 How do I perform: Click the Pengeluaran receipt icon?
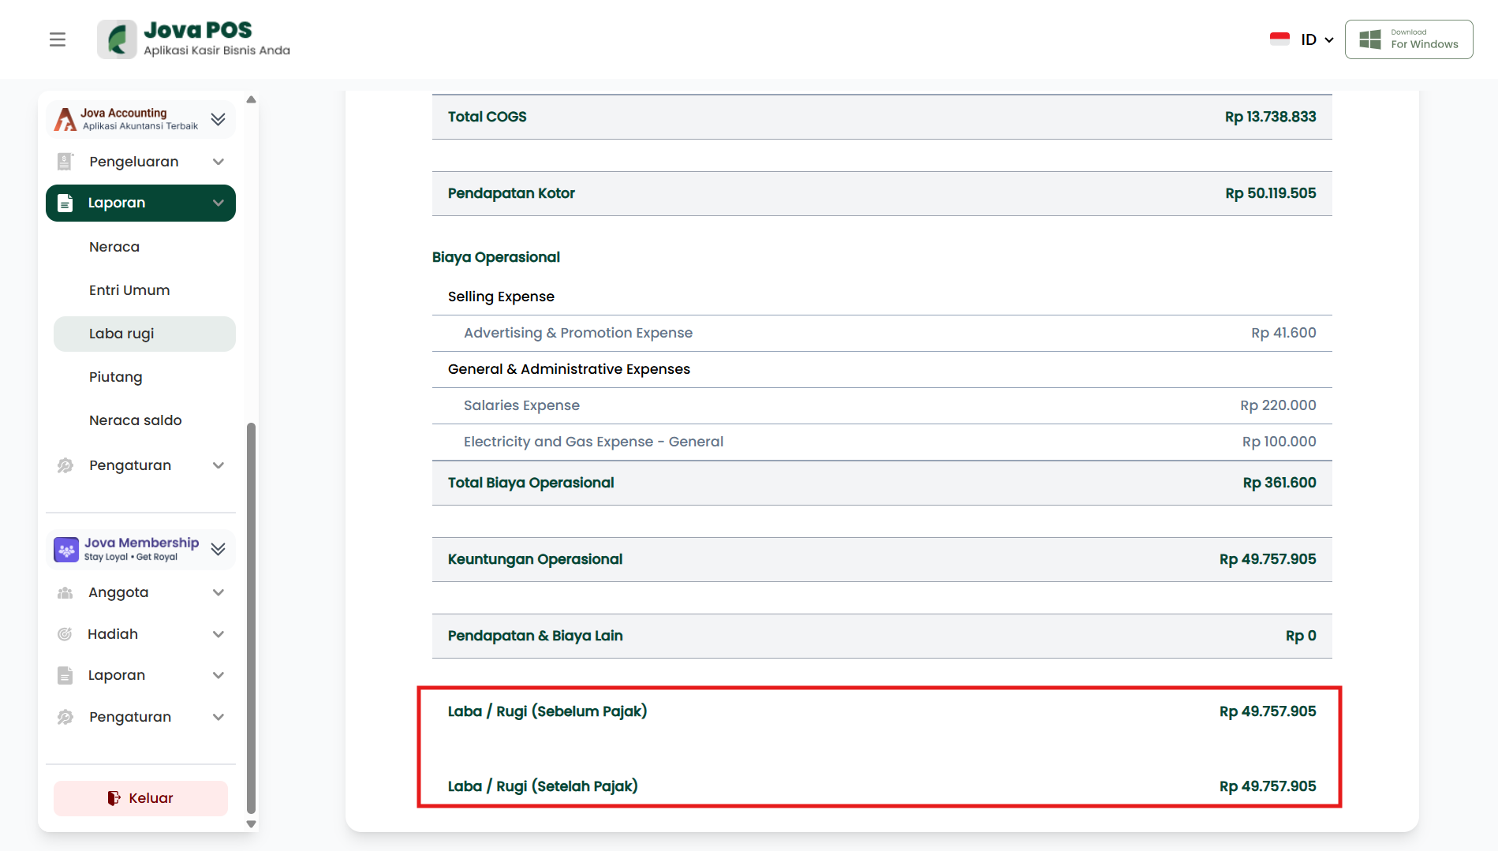(x=65, y=162)
